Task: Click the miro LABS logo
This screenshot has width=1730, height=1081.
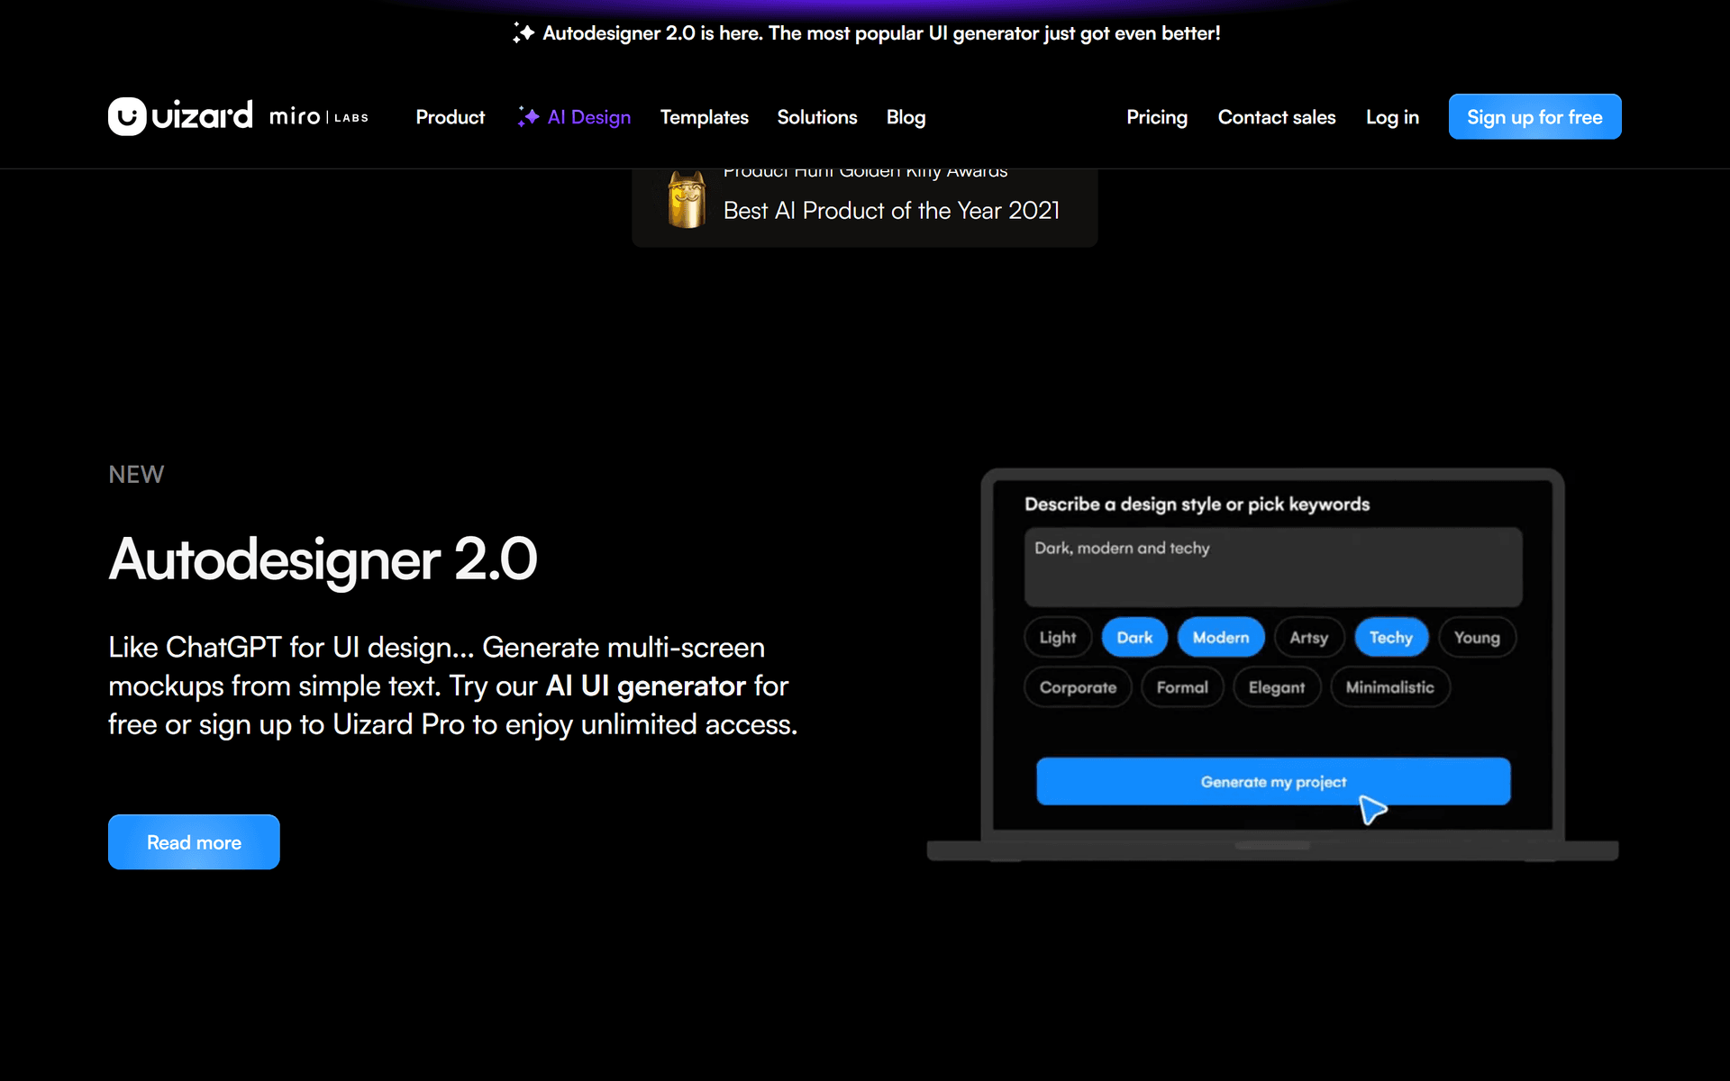Action: (318, 117)
